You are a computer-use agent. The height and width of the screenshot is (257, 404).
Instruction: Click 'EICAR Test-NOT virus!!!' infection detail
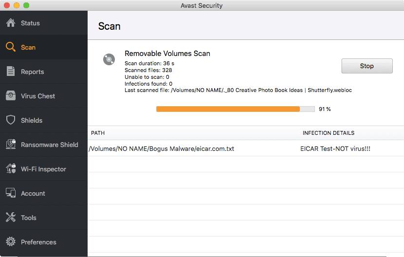pos(335,149)
